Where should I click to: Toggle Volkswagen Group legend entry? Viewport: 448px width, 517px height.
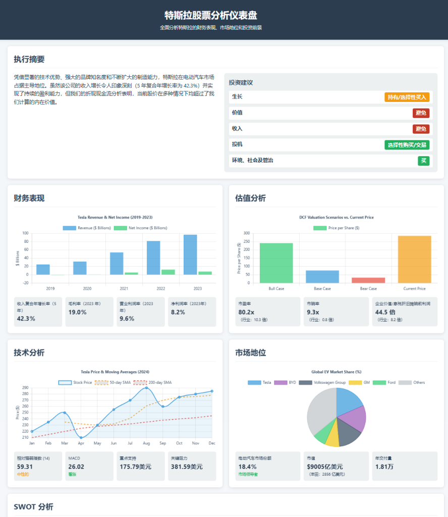click(322, 383)
